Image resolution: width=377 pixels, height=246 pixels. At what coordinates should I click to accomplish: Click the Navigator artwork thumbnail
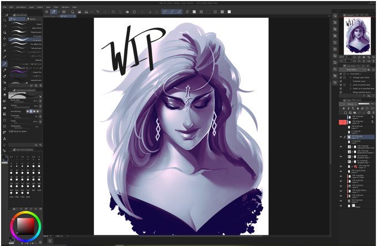pyautogui.click(x=357, y=36)
